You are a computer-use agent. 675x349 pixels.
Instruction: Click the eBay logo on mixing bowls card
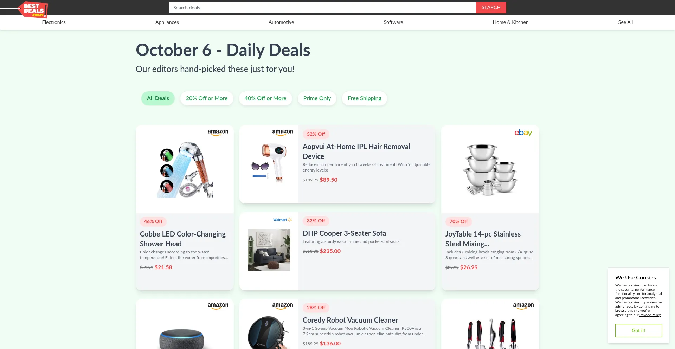coord(523,133)
